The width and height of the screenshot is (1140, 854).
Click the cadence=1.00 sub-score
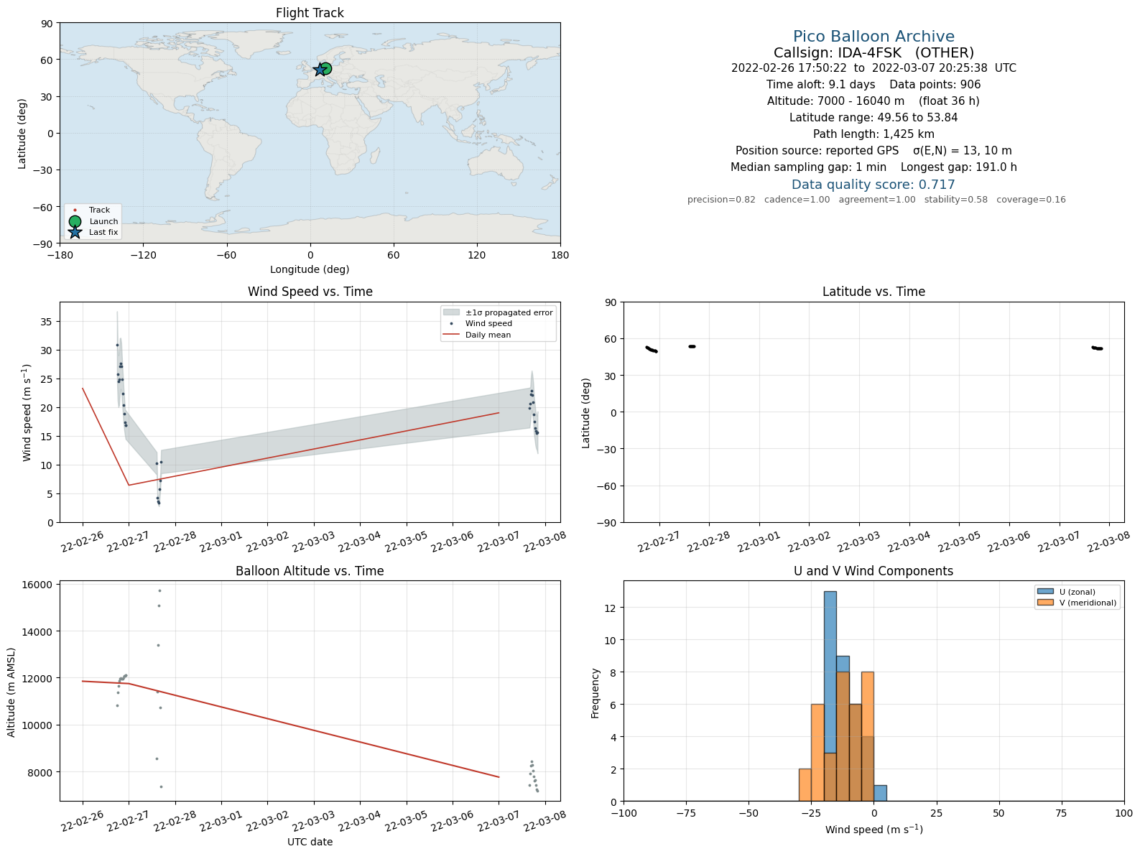click(797, 200)
